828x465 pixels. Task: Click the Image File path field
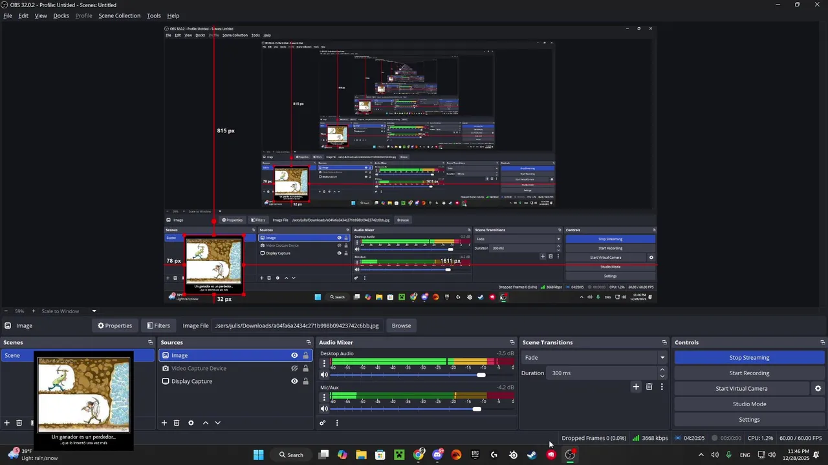pyautogui.click(x=297, y=325)
